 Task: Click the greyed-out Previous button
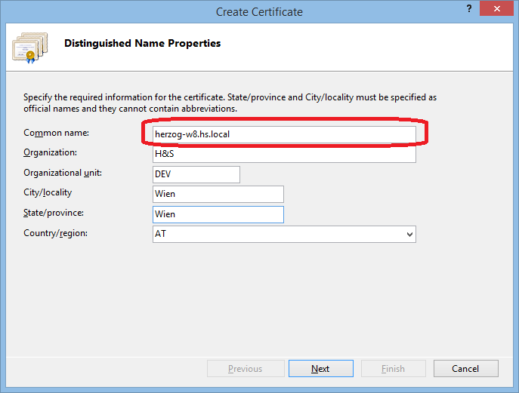(x=245, y=369)
